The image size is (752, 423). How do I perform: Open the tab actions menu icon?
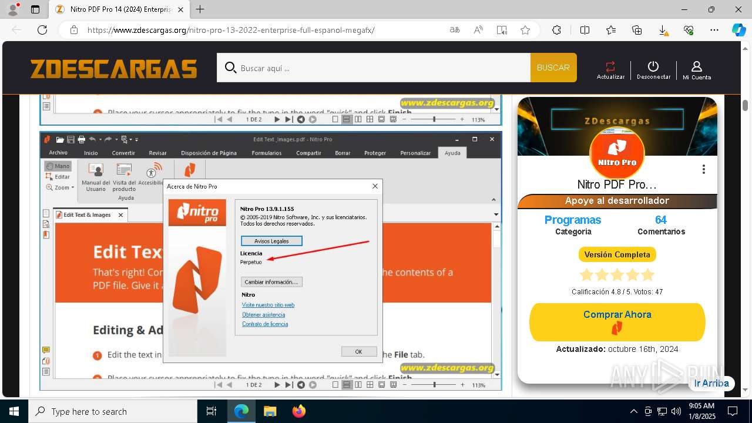coord(35,9)
